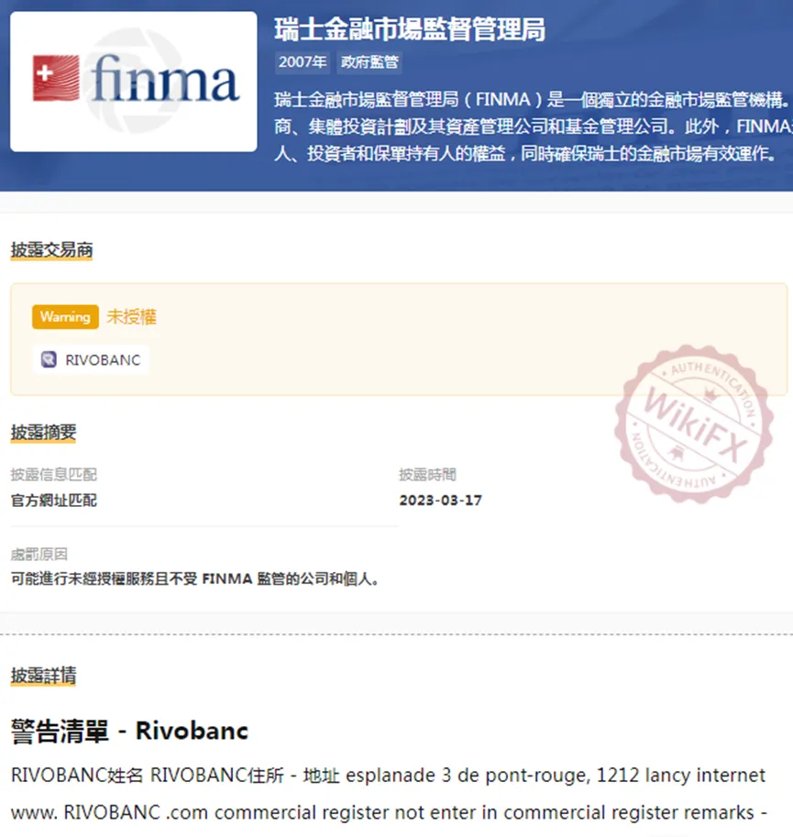The image size is (793, 837).
Task: Click the 披露摘要 section heading
Action: point(44,433)
